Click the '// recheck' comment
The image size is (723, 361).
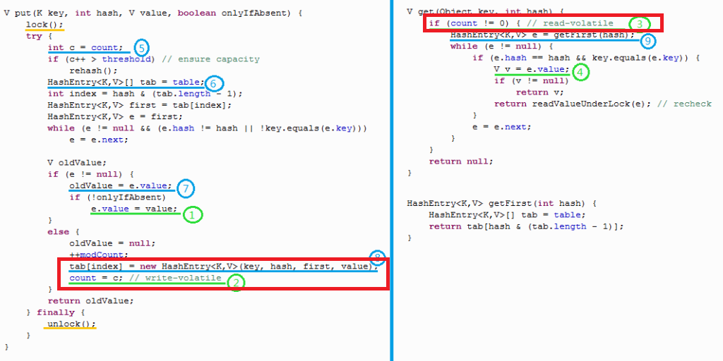coord(693,104)
